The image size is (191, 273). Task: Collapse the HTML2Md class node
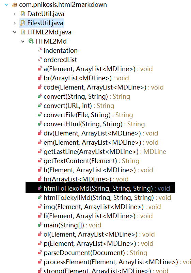click(22, 42)
